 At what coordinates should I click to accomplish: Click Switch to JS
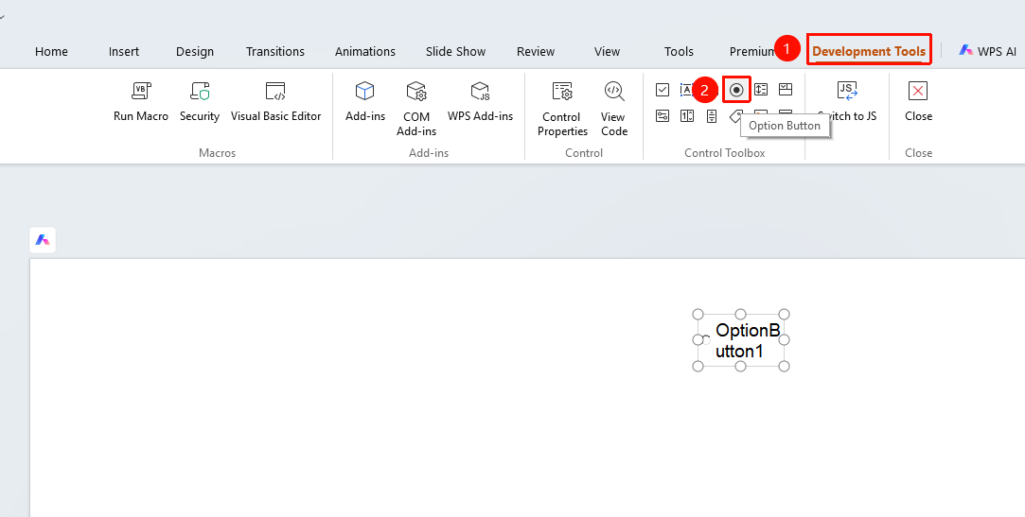[x=847, y=102]
